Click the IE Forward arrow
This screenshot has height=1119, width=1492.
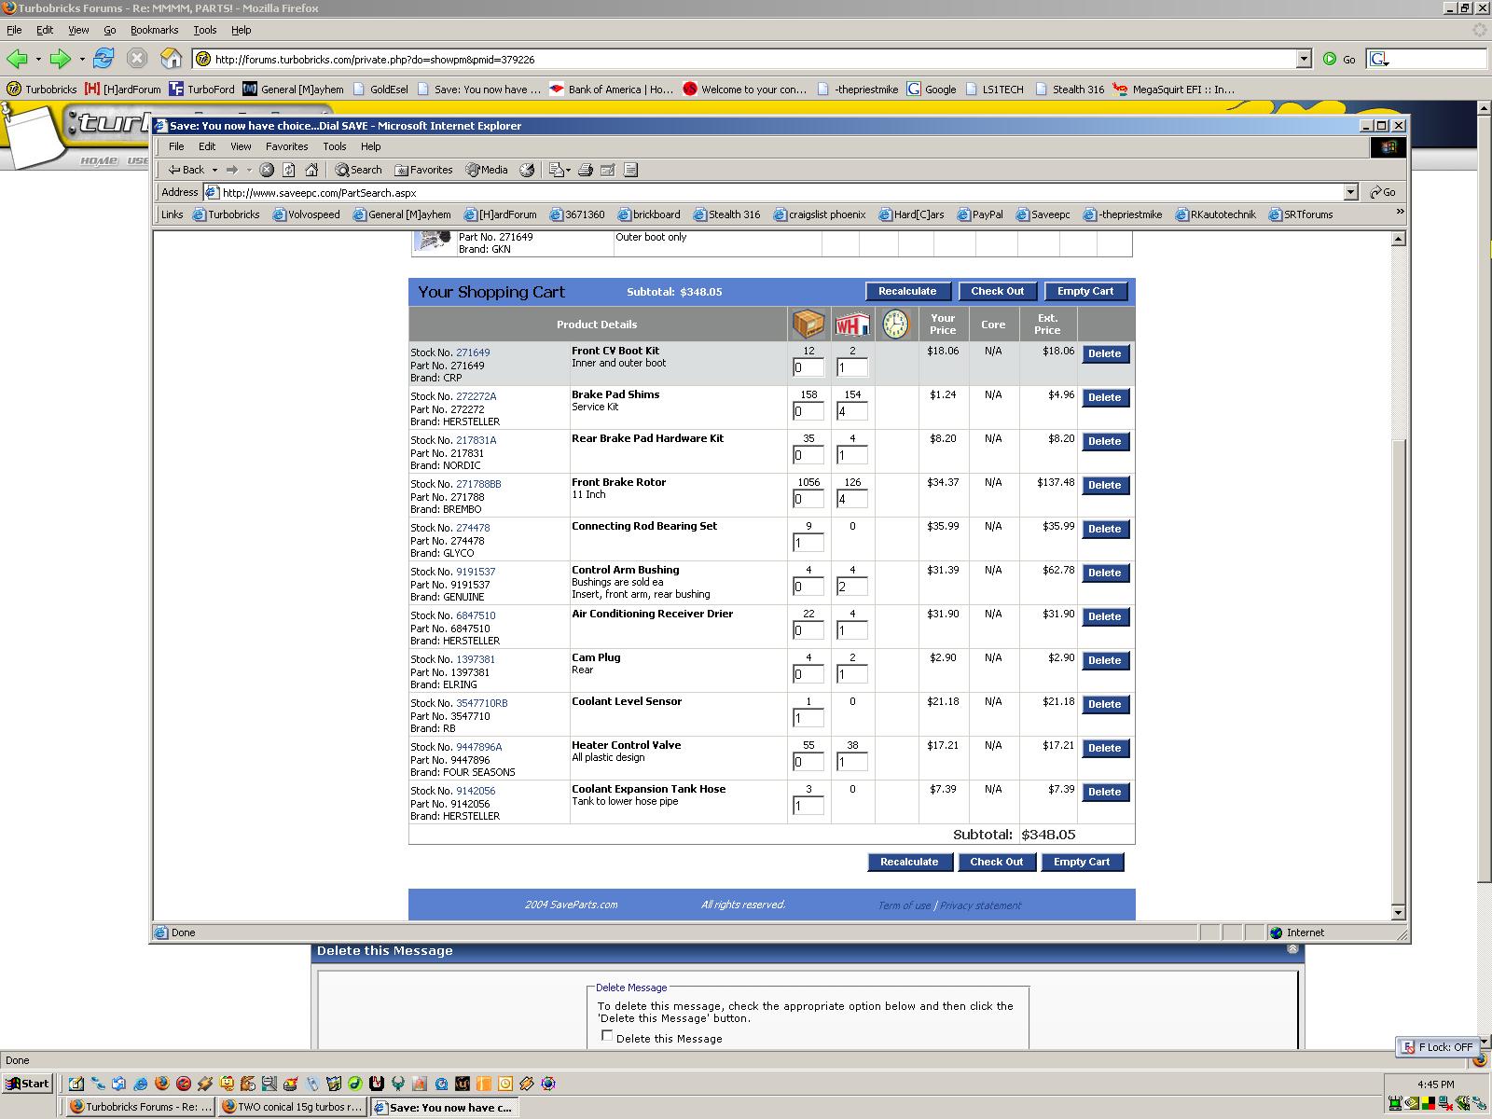(x=232, y=170)
